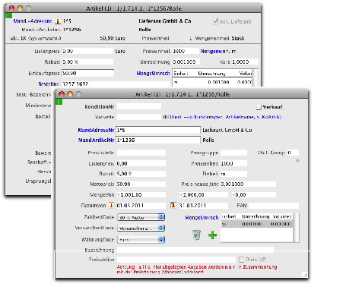The height and width of the screenshot is (287, 346).
Task: Click the MengeVon field showing +1.001,00
Action: pos(141,194)
